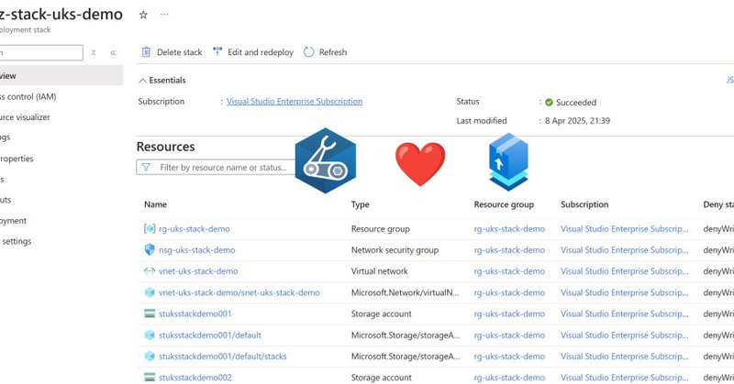
Task: Open subscription link in stuksstackdemo001 row
Action: point(625,313)
